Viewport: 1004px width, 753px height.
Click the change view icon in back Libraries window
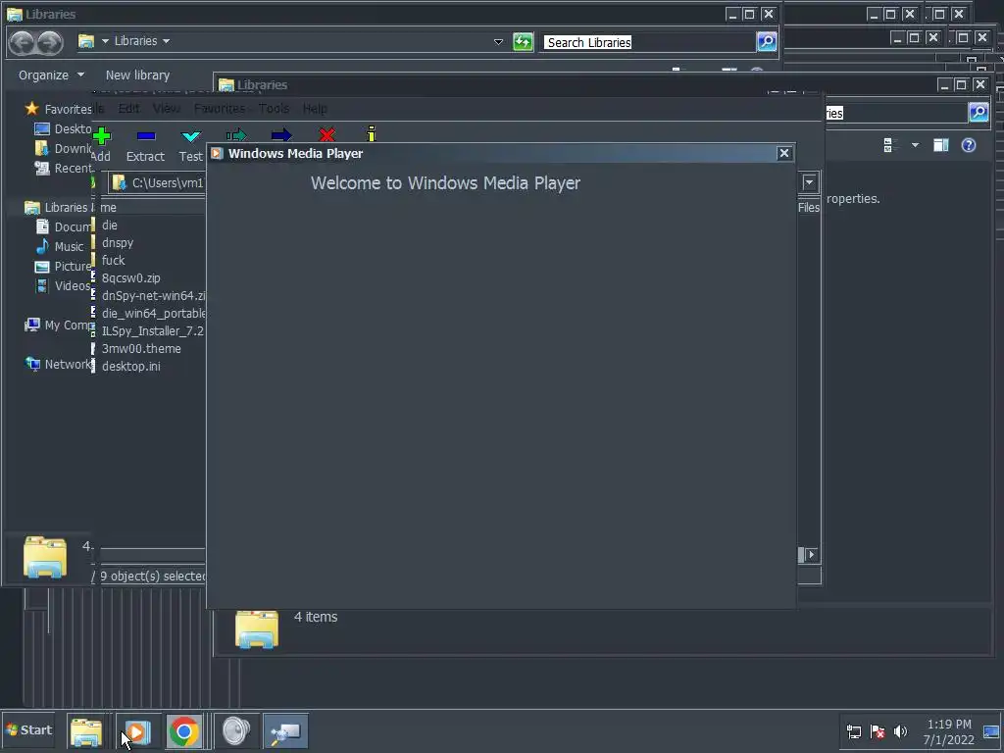click(x=888, y=145)
